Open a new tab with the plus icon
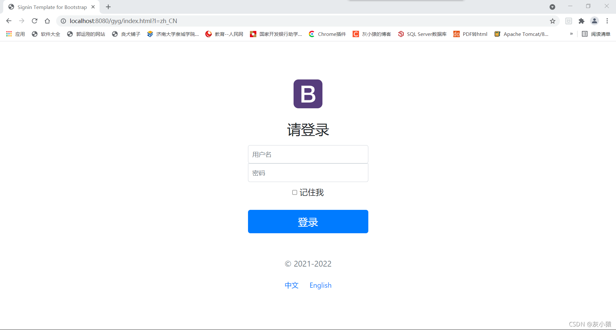The image size is (616, 330). click(108, 7)
